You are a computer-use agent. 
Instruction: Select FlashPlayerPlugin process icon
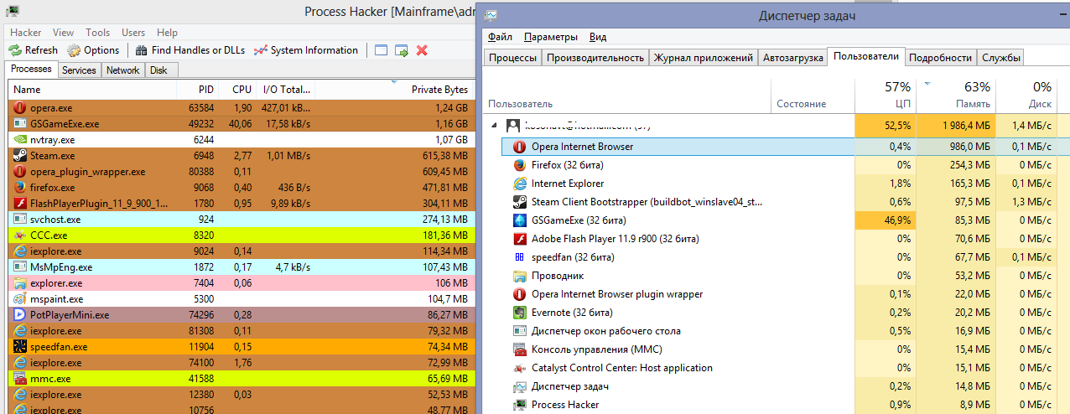click(x=20, y=203)
